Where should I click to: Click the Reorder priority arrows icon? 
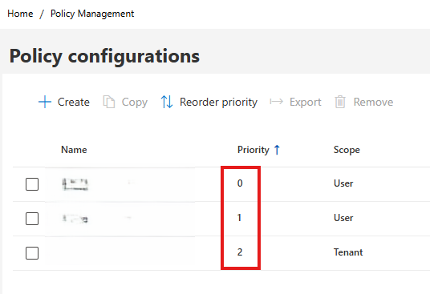[x=167, y=102]
